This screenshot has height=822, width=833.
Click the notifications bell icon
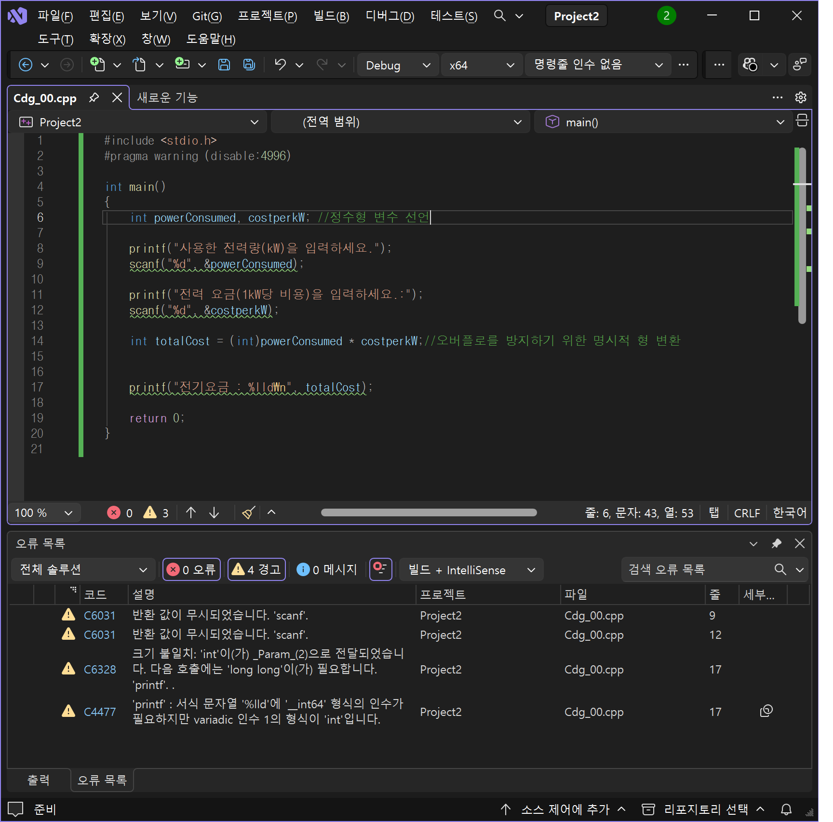pos(786,809)
